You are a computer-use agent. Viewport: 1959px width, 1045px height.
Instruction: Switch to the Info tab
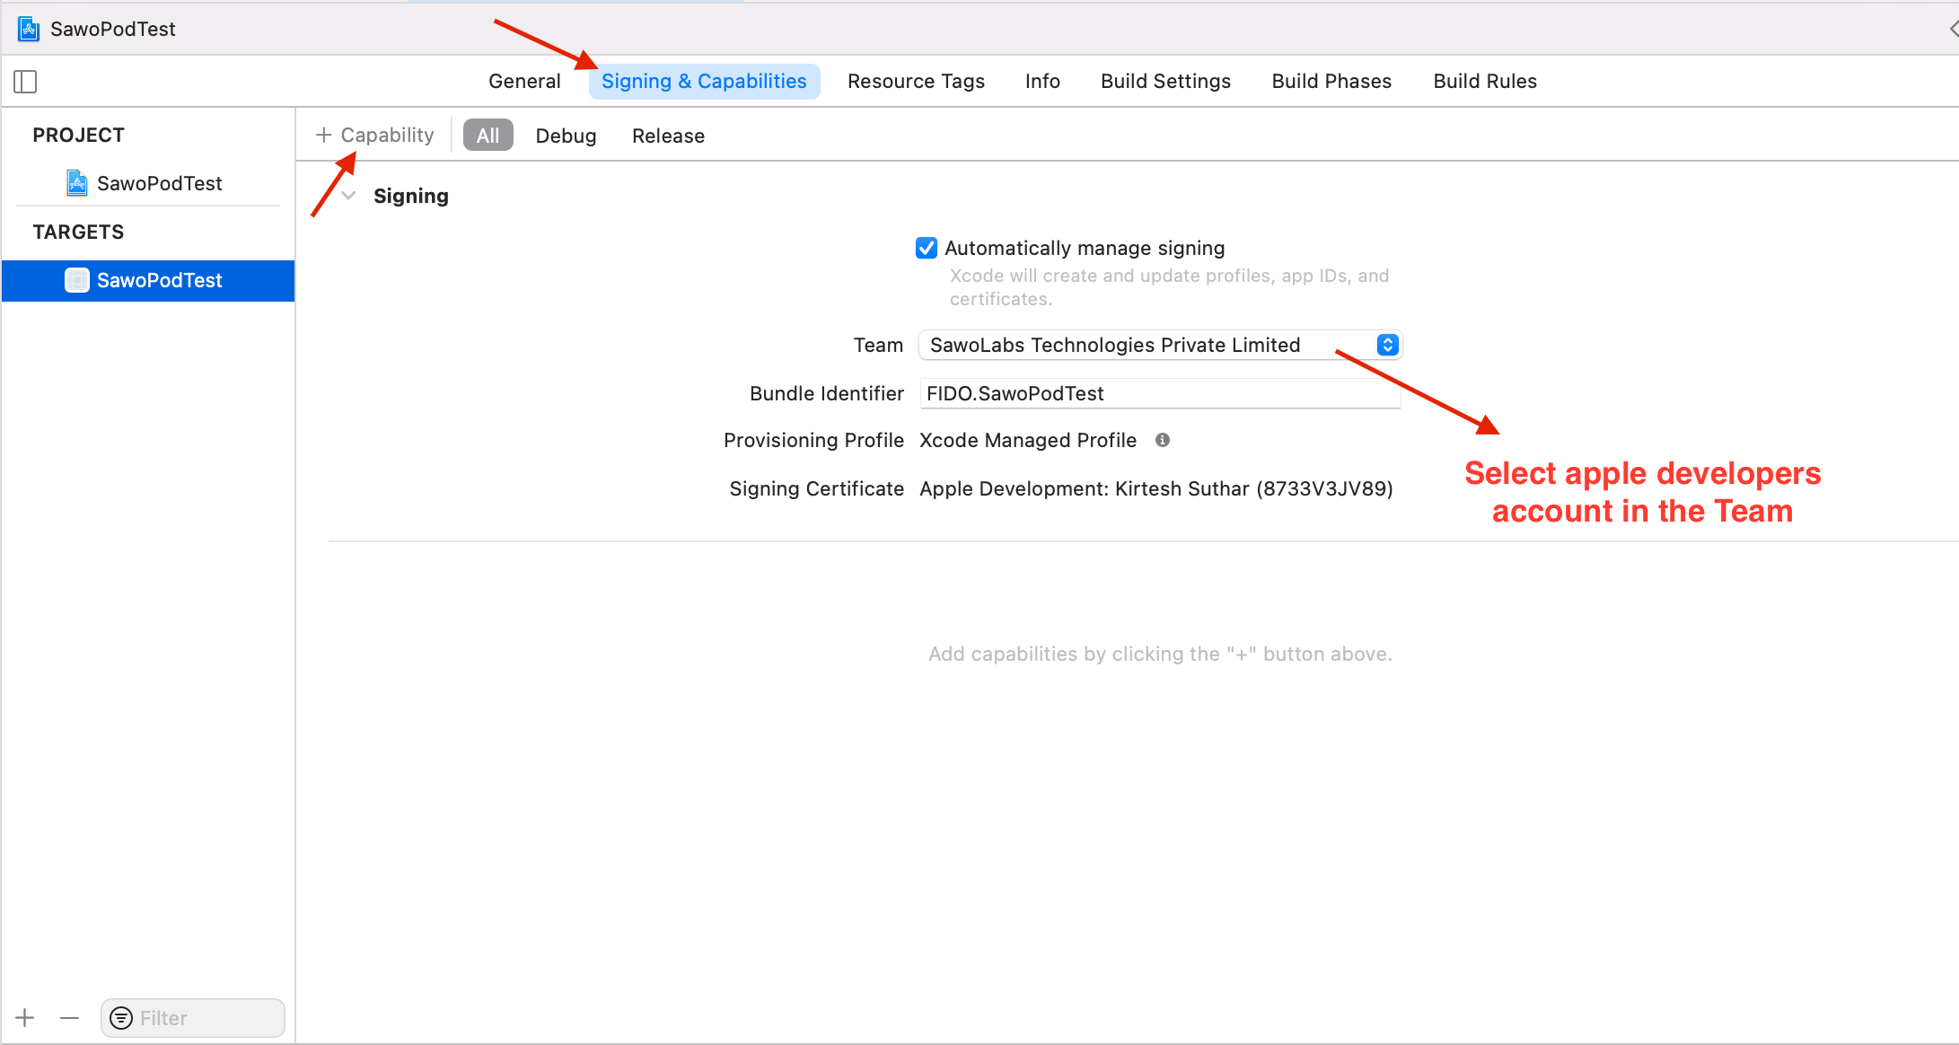click(x=1042, y=81)
